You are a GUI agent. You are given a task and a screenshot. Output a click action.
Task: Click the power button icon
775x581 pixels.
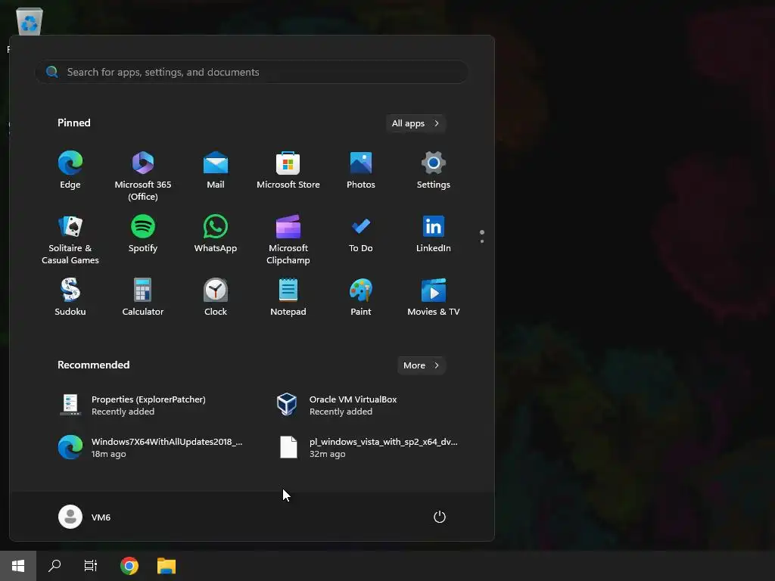440,517
